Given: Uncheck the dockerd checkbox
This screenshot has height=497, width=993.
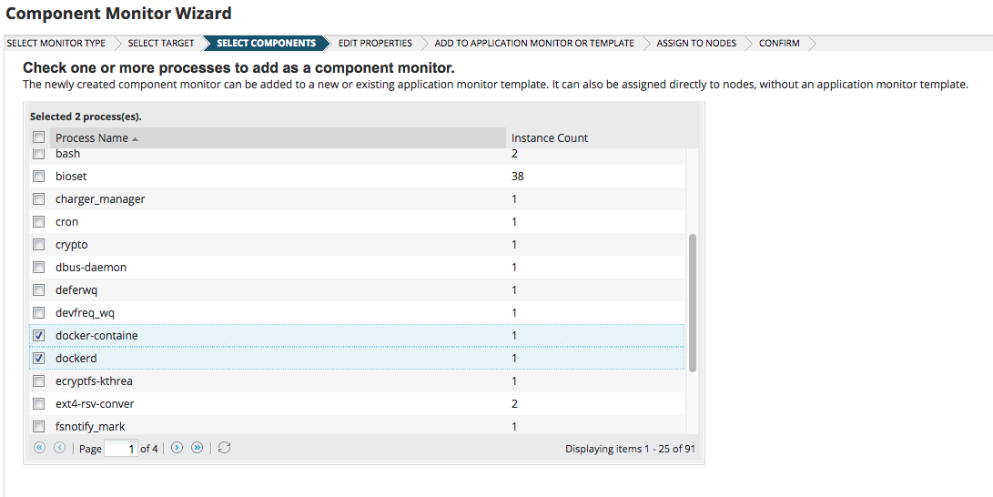Looking at the screenshot, I should (x=38, y=359).
